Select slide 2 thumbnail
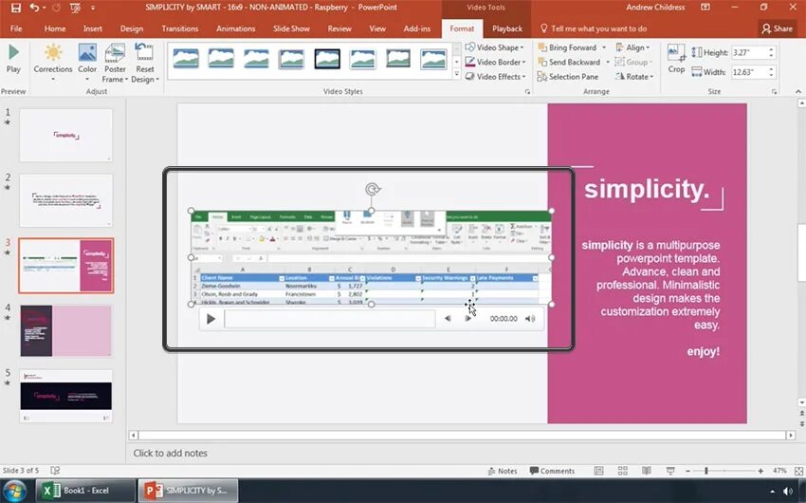 pyautogui.click(x=65, y=200)
